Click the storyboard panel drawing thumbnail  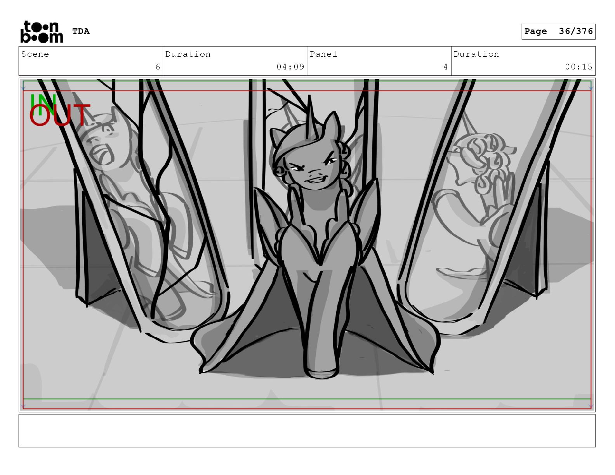(307, 245)
